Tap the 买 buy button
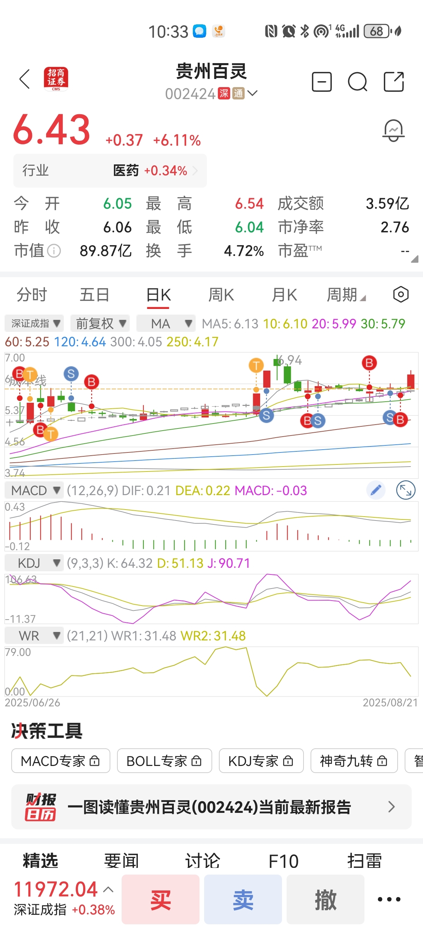The width and height of the screenshot is (423, 931). tap(160, 899)
